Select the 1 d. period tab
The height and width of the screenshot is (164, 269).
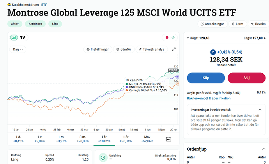click(x=18, y=139)
